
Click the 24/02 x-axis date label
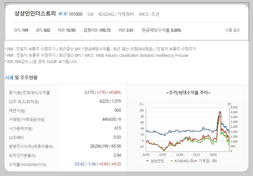click(213, 155)
